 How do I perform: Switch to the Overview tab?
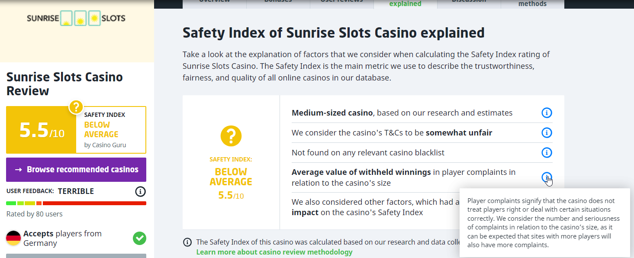coord(215,3)
